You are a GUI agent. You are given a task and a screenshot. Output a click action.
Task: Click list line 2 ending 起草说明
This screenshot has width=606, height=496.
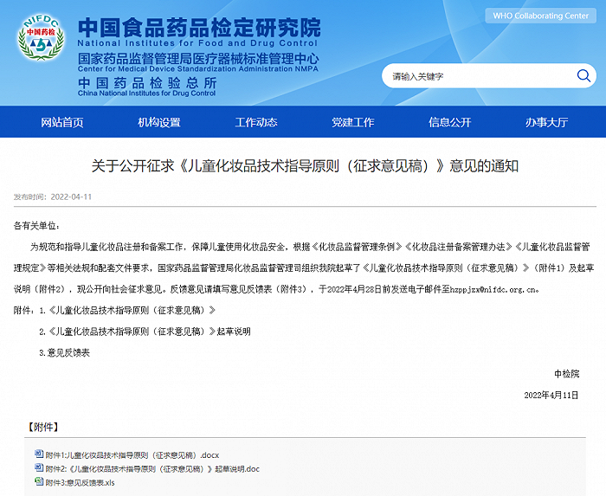click(145, 332)
